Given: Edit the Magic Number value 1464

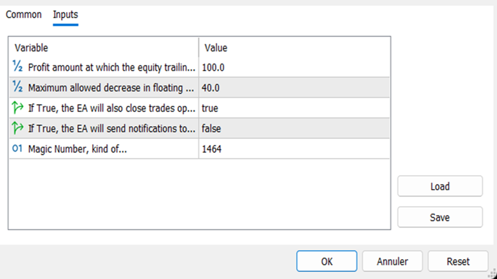Looking at the screenshot, I should [x=211, y=149].
